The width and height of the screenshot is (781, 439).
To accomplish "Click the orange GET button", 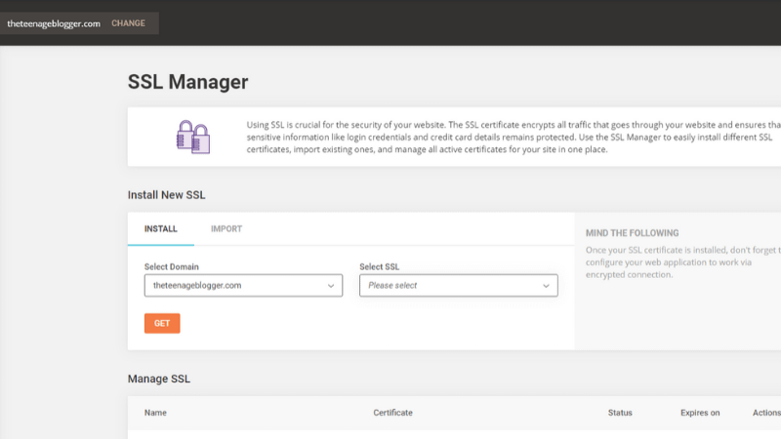I will 162,323.
